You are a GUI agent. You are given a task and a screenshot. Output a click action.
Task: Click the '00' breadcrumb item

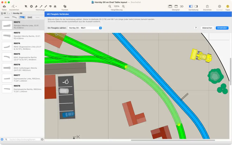[x=5, y=13]
